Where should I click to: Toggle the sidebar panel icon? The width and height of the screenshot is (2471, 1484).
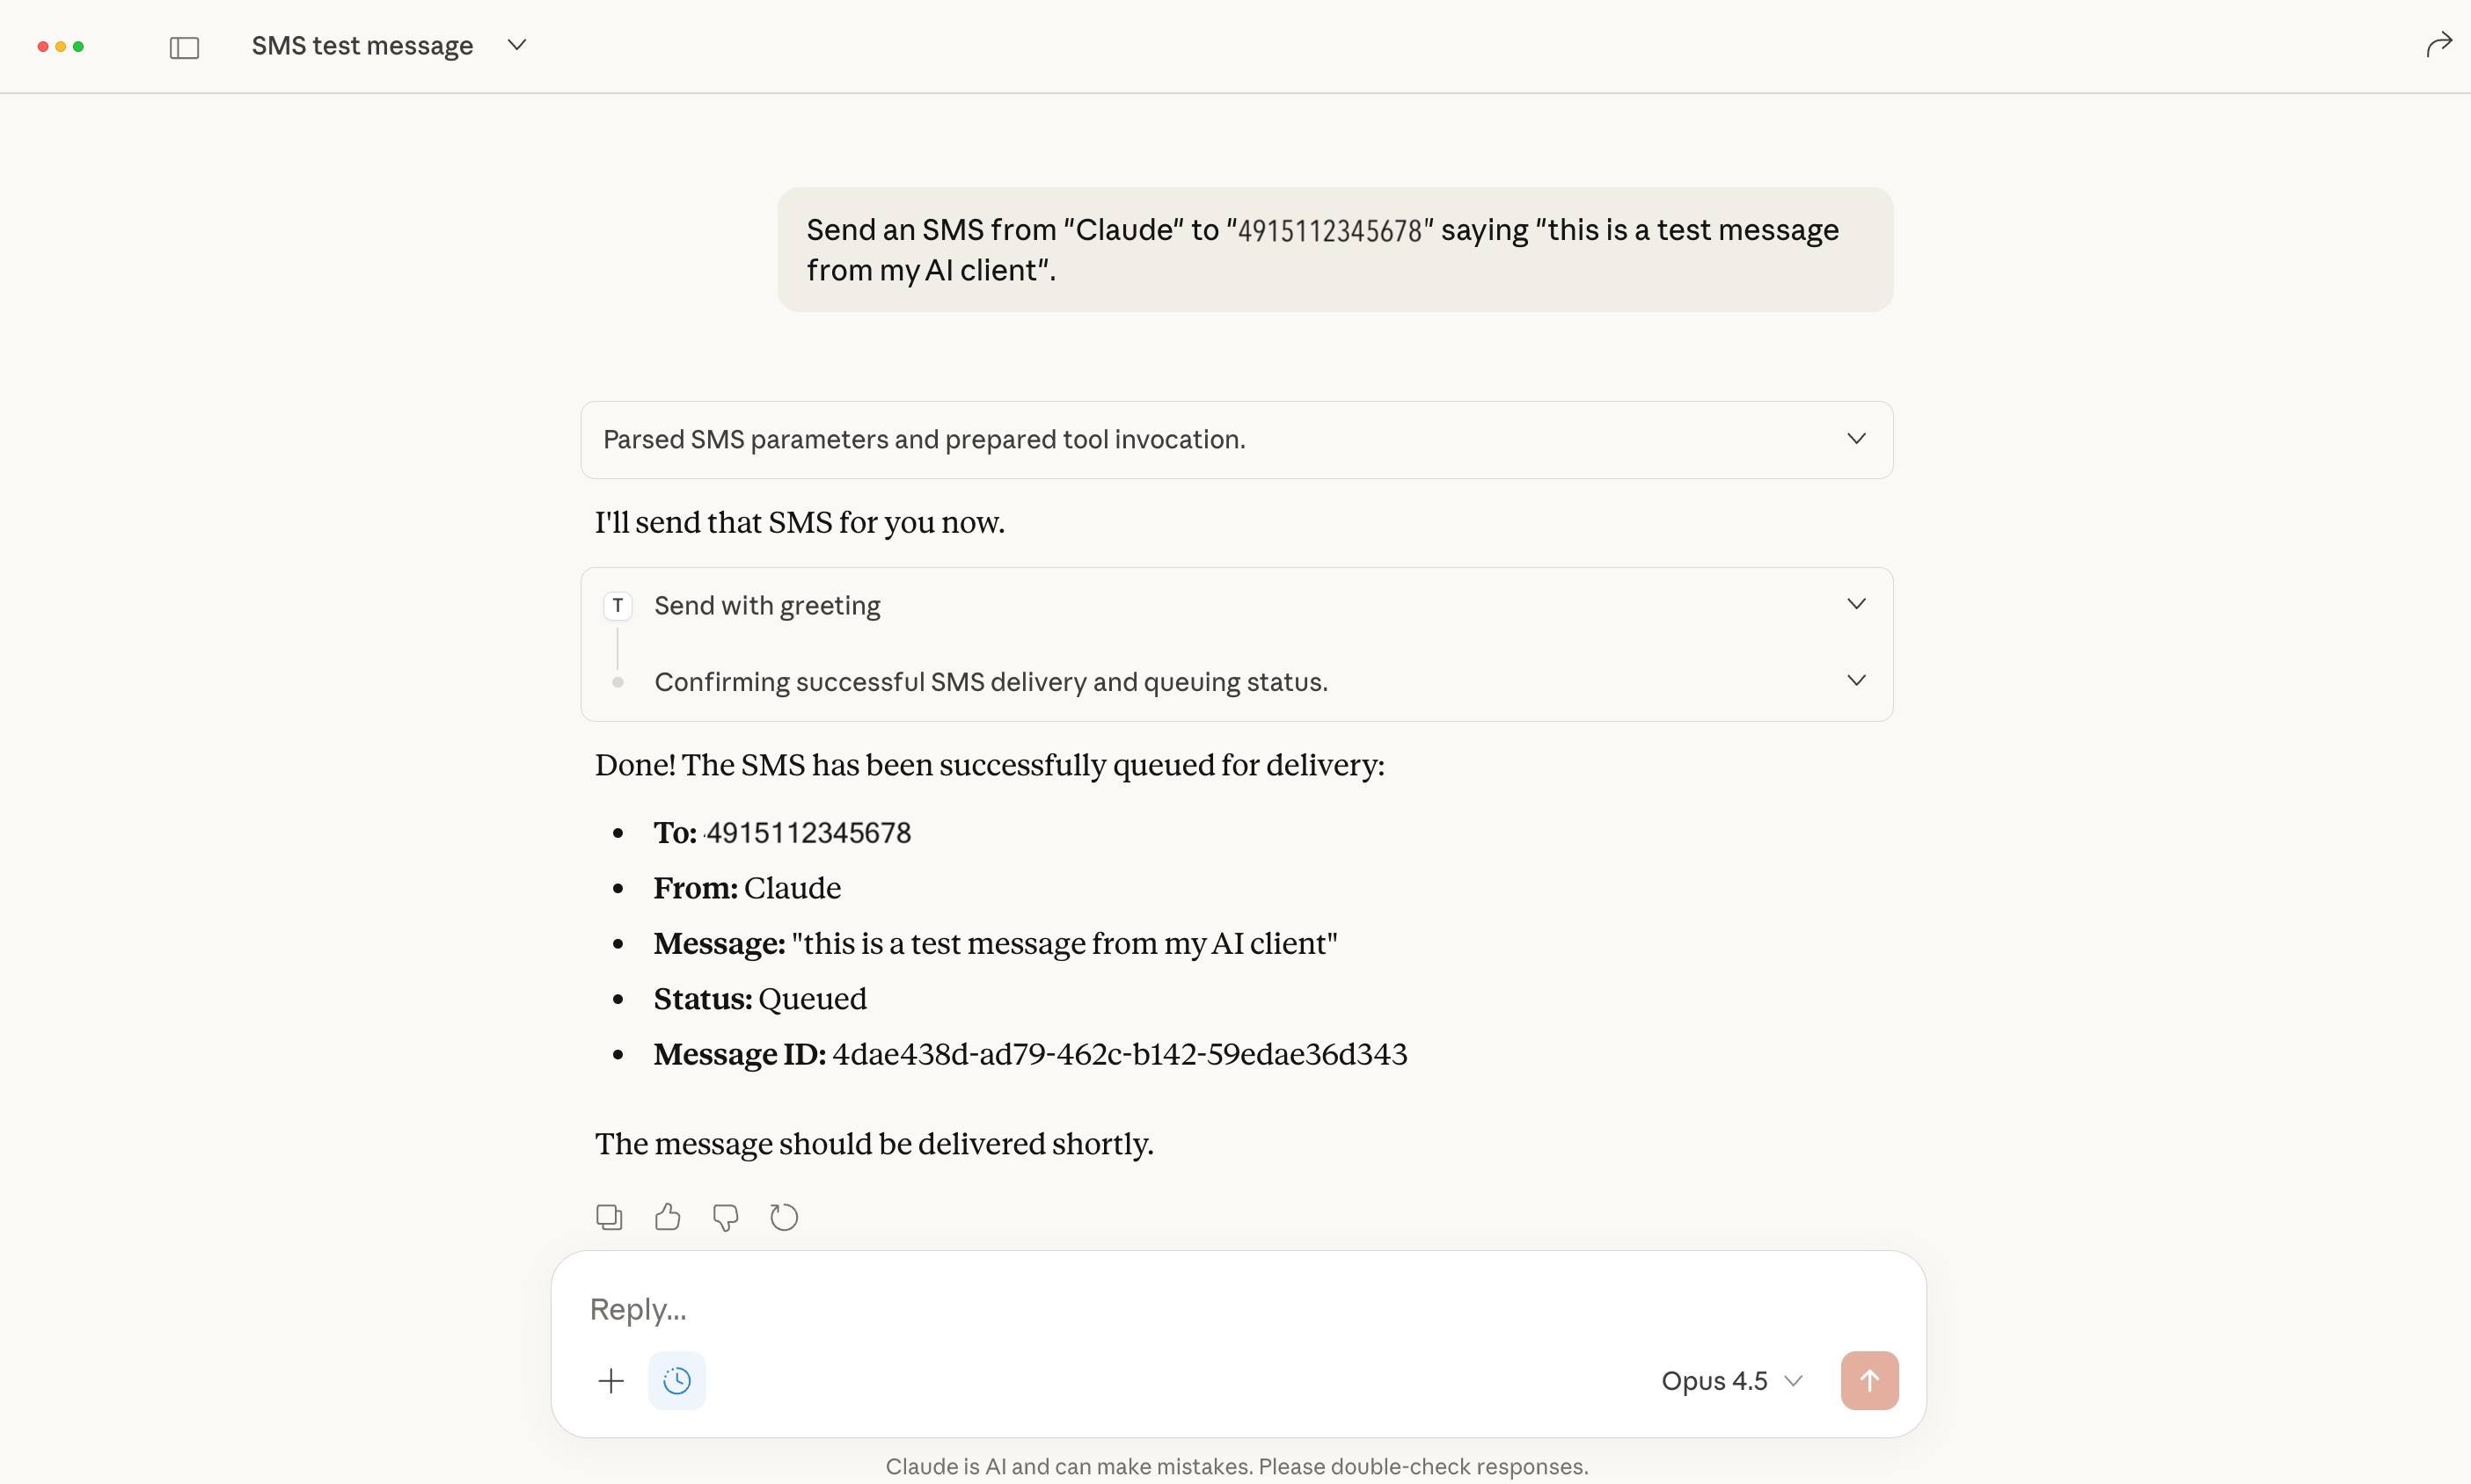184,47
